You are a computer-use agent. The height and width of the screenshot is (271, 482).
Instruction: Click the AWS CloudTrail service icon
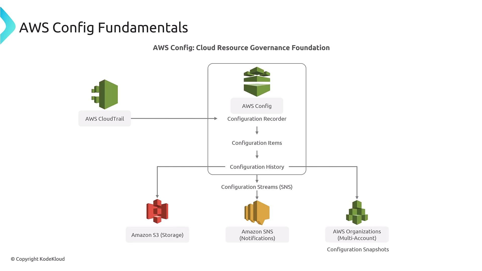(105, 94)
